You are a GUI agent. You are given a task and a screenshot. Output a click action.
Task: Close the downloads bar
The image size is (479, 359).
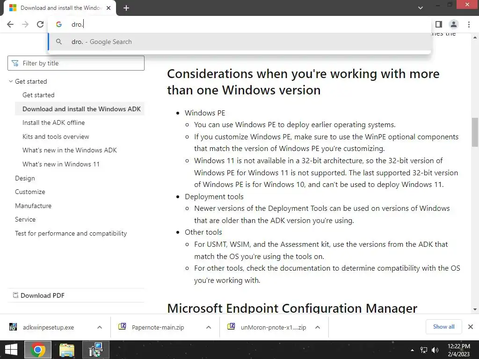(x=471, y=327)
